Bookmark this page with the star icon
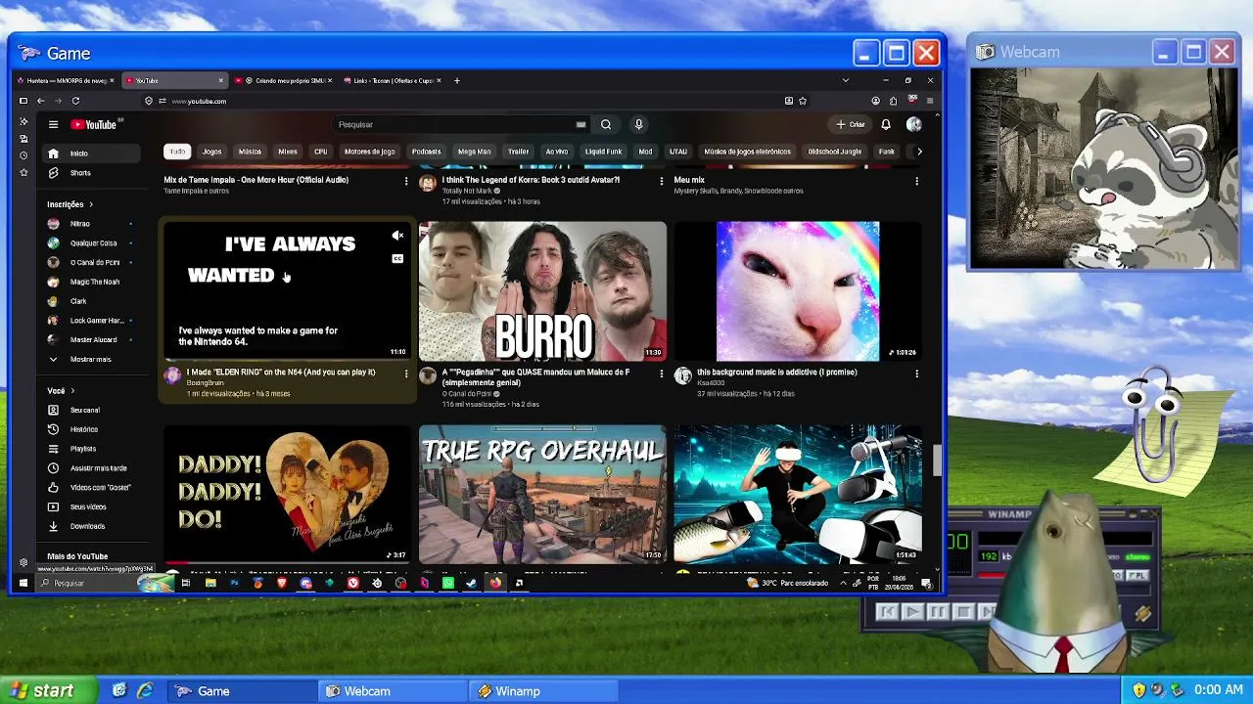The height and width of the screenshot is (704, 1253). pyautogui.click(x=803, y=101)
